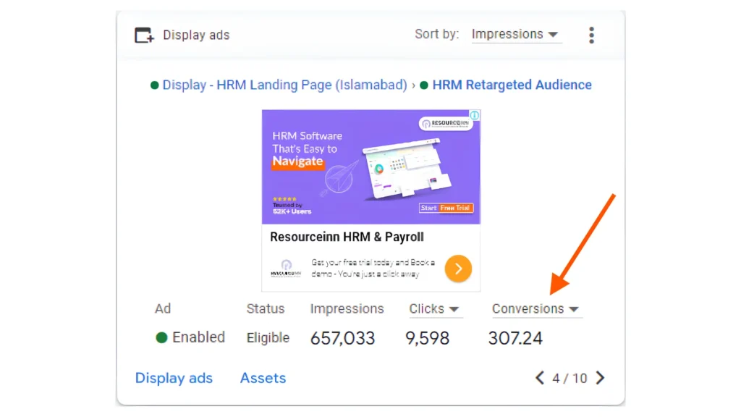741x417 pixels.
Task: Open Display - HRM Landing Page (Islamabad) campaign link
Action: 284,85
